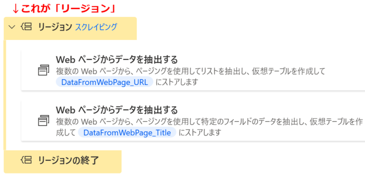Click the red これが「リージョン」 annotation text
The width and height of the screenshot is (365, 175).
[x=68, y=8]
